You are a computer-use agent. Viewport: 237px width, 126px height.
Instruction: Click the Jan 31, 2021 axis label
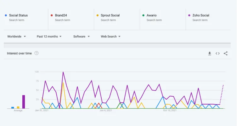(42, 111)
